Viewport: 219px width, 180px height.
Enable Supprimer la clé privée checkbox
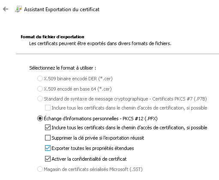point(48,138)
